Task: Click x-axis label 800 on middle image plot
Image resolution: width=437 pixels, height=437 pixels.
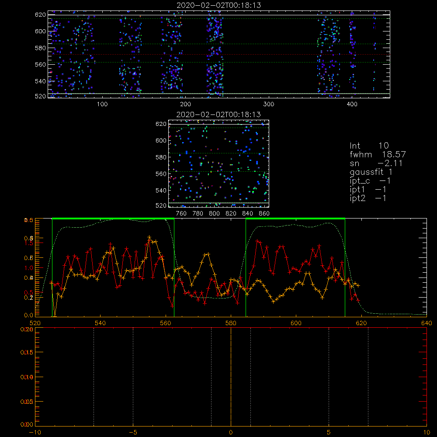Action: point(214,214)
